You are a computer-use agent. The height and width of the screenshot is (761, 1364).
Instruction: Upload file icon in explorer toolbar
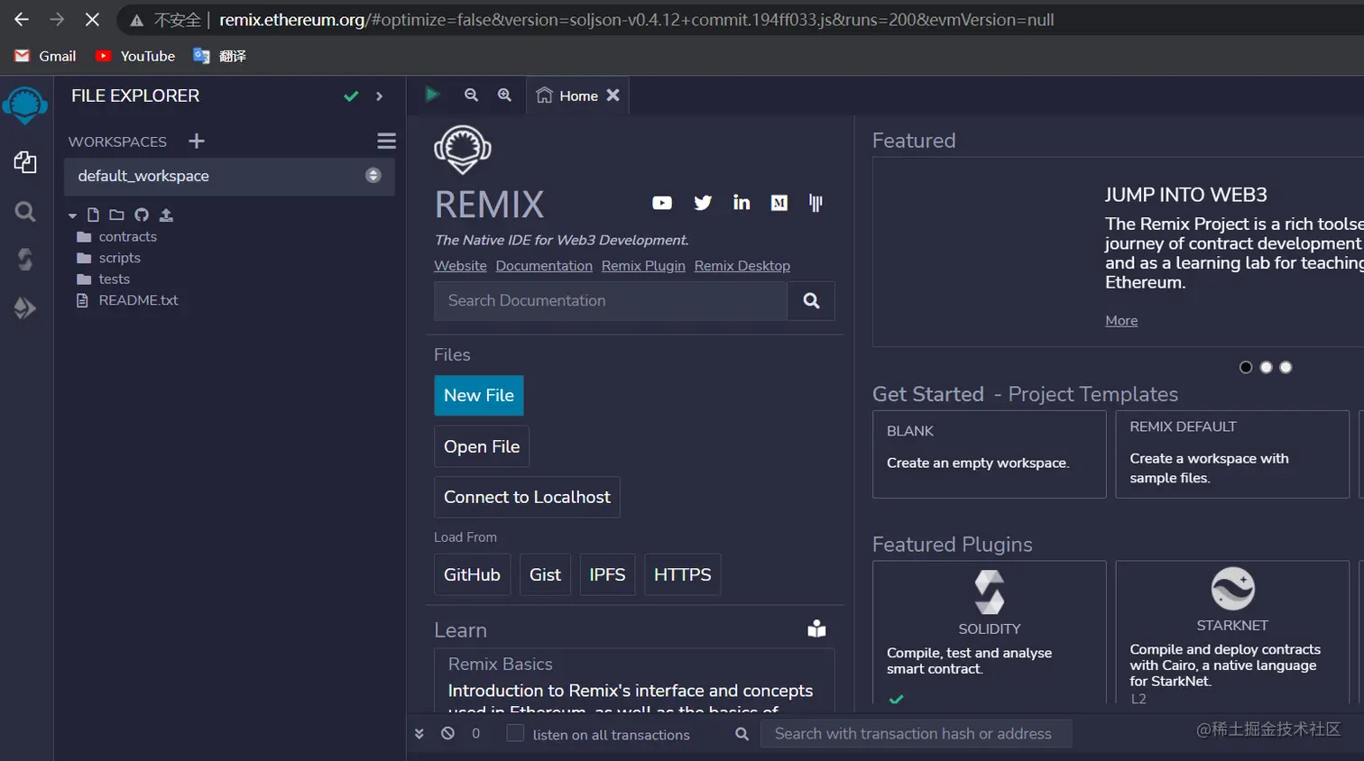166,215
